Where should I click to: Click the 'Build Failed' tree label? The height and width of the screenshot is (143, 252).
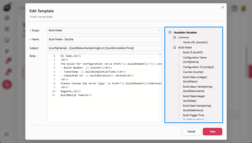(185, 48)
